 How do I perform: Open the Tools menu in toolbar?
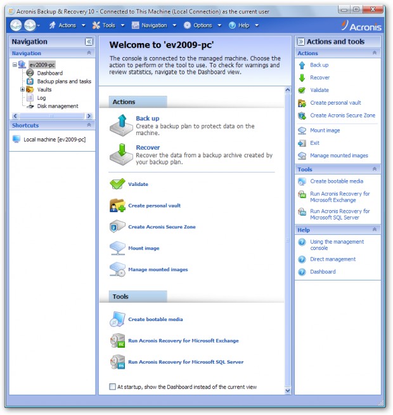click(108, 25)
